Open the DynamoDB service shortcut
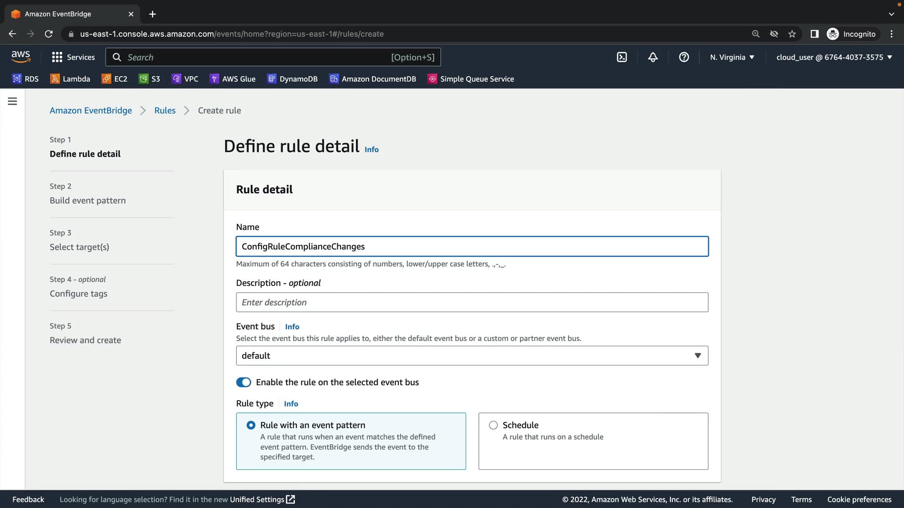The image size is (904, 508). click(x=292, y=79)
